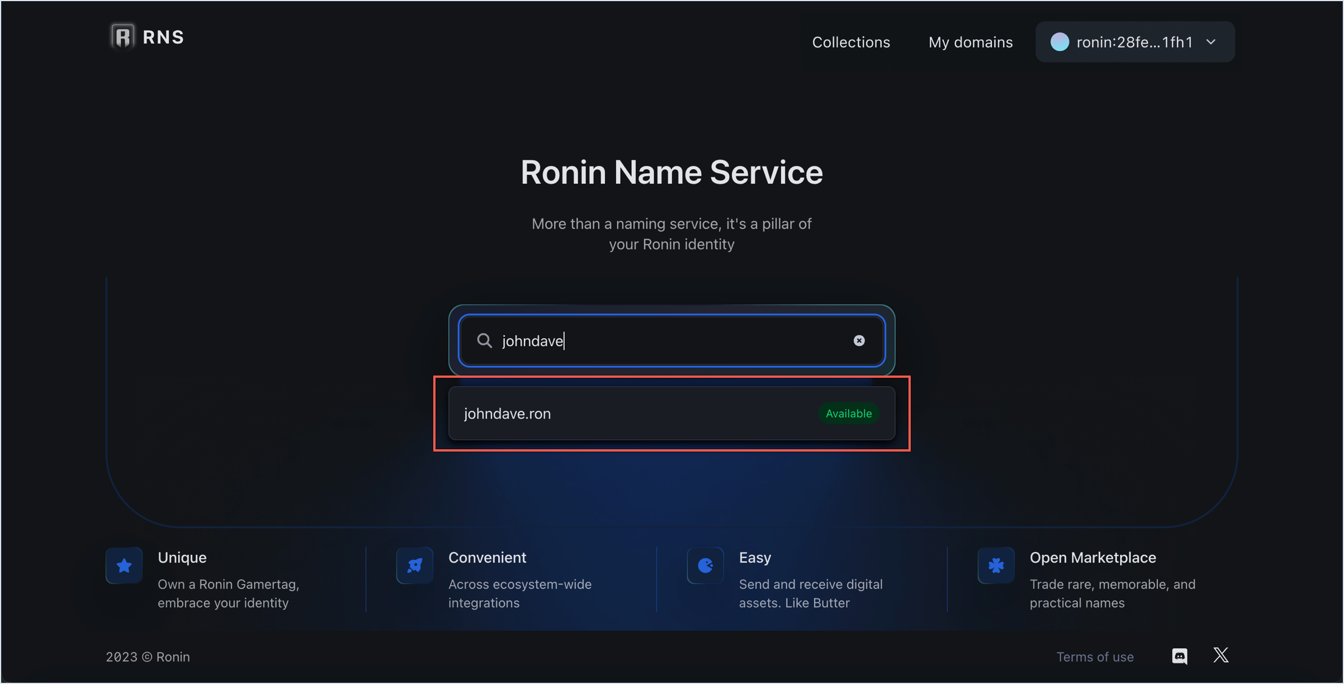The height and width of the screenshot is (684, 1344).
Task: Click the search magnifier icon
Action: coord(484,341)
